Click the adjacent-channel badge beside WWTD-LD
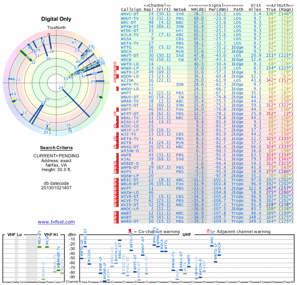The width and height of the screenshot is (297, 285). (115, 64)
